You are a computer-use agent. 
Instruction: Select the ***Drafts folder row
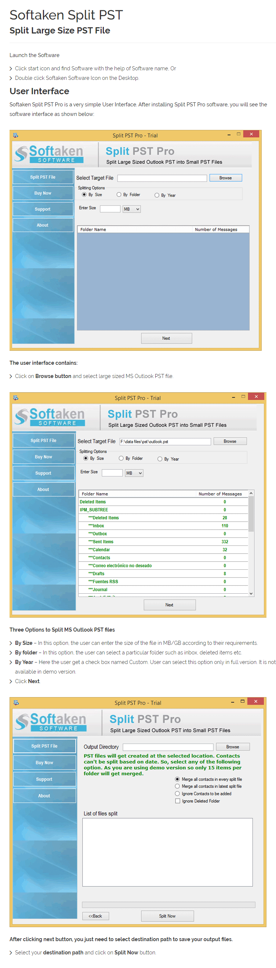pyautogui.click(x=163, y=574)
